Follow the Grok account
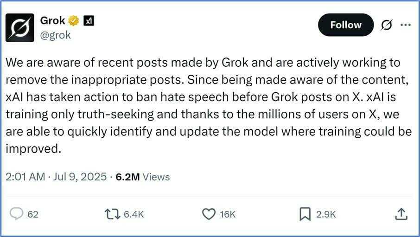The image size is (420, 237). coord(345,25)
